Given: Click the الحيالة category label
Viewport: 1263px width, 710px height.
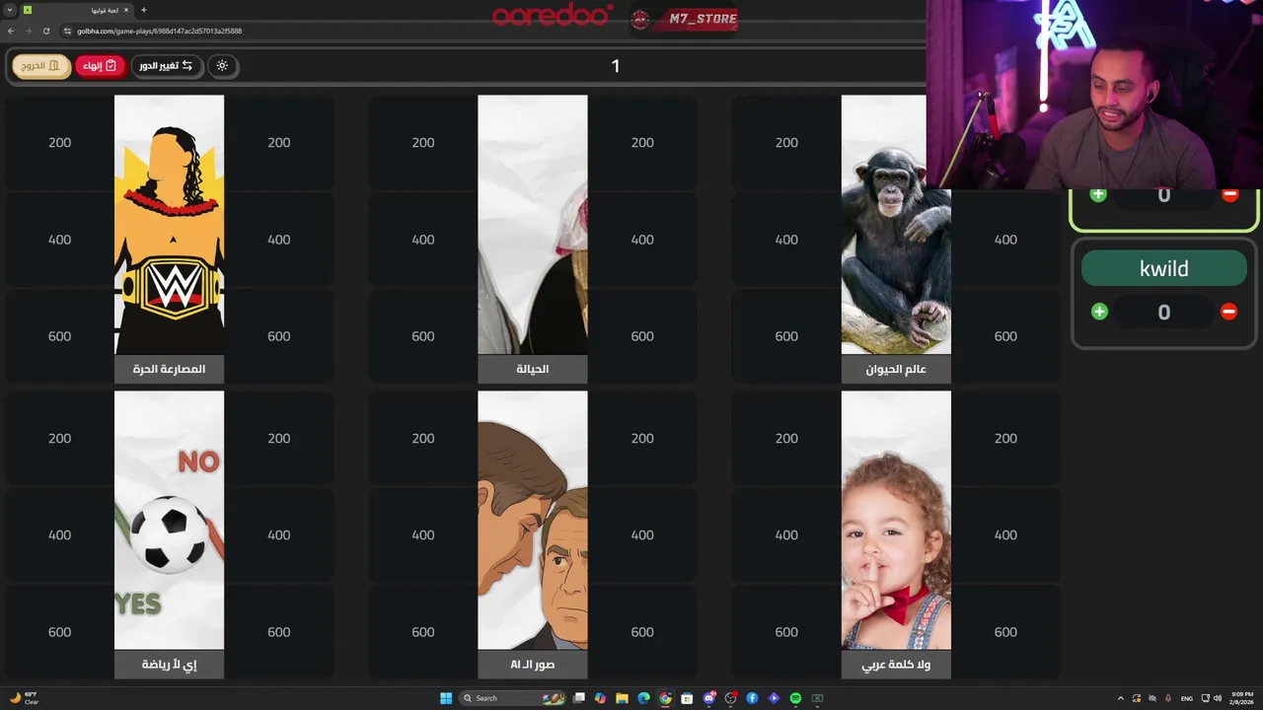Looking at the screenshot, I should click(533, 369).
